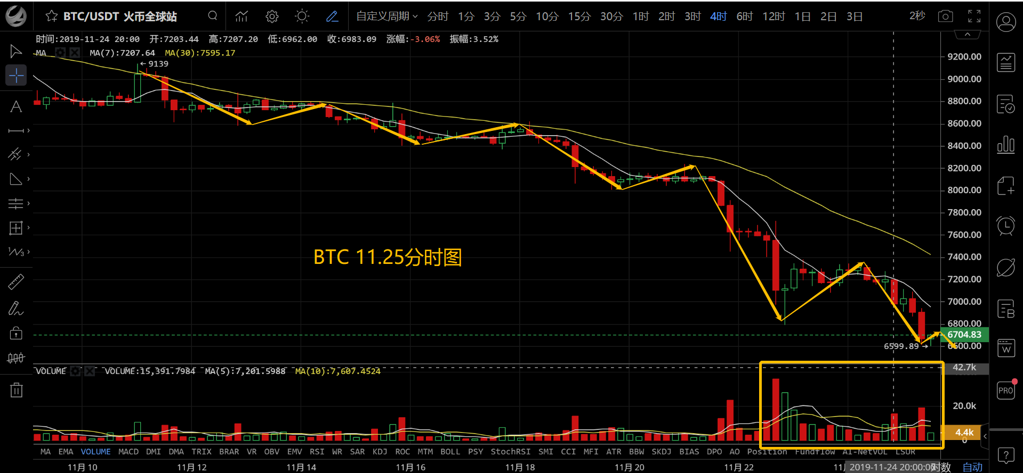
Task: Select the triangle shape tool
Action: (16, 179)
